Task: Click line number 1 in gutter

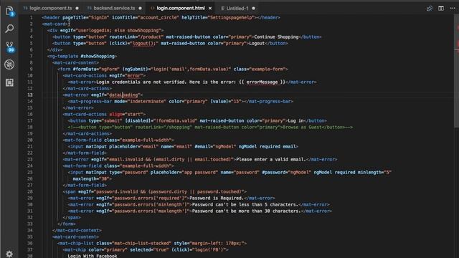Action: tap(32, 17)
